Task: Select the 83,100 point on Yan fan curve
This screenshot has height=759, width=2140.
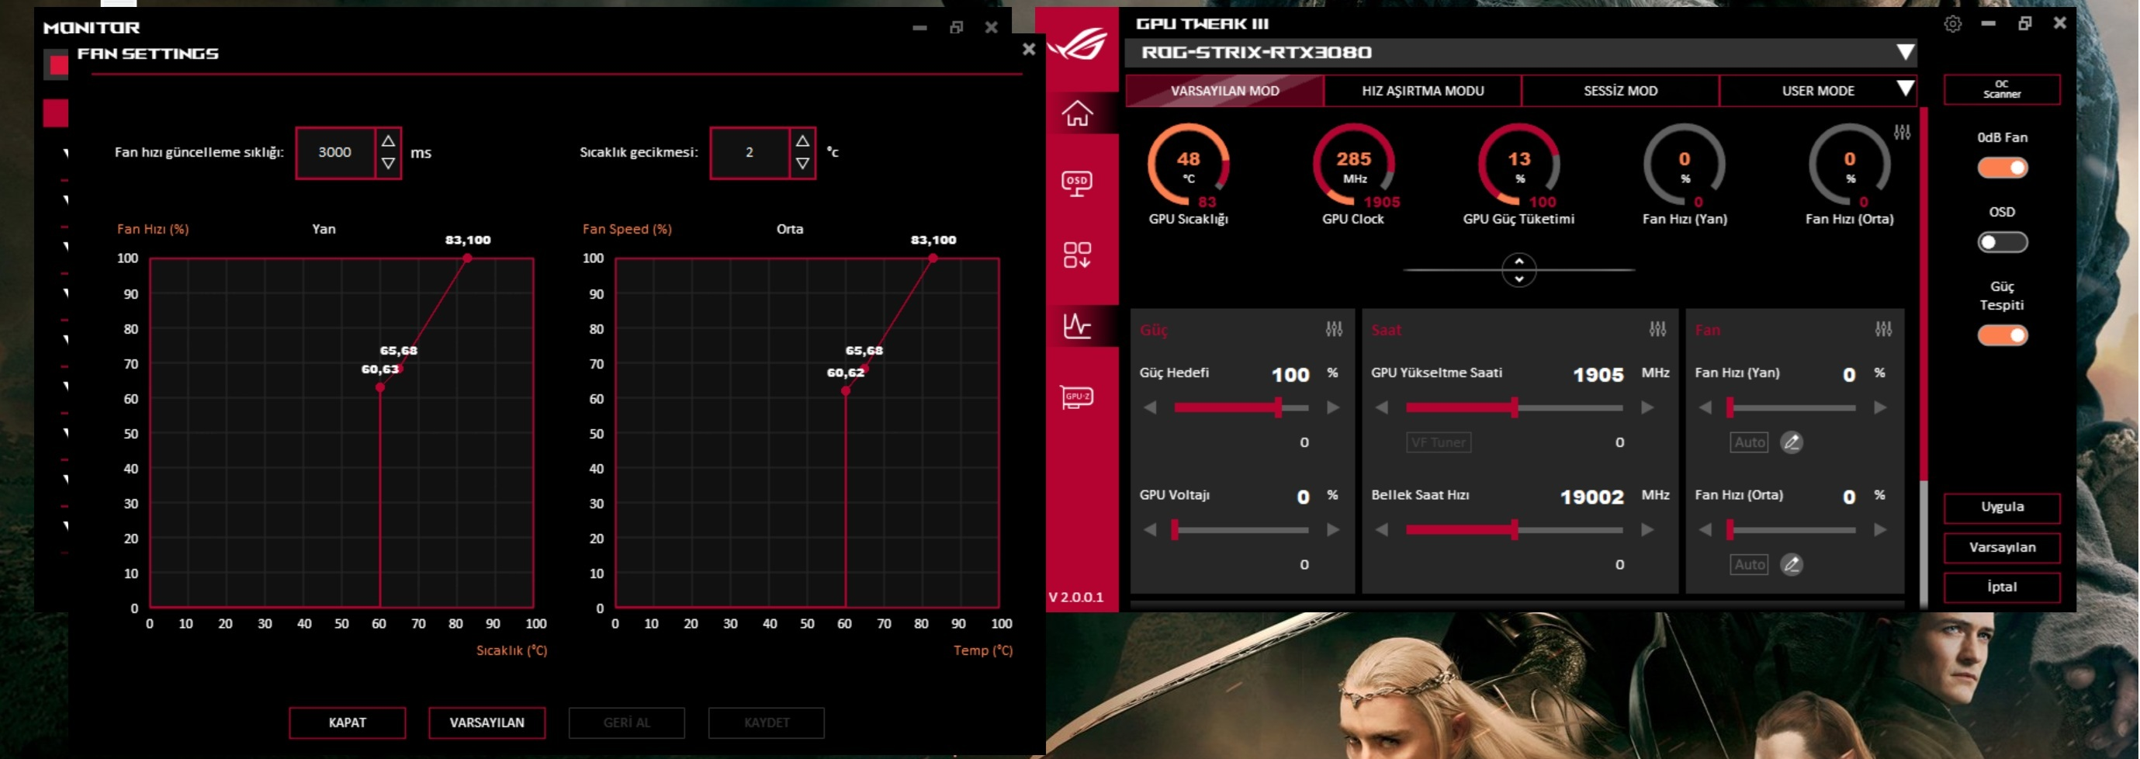Action: 468,258
